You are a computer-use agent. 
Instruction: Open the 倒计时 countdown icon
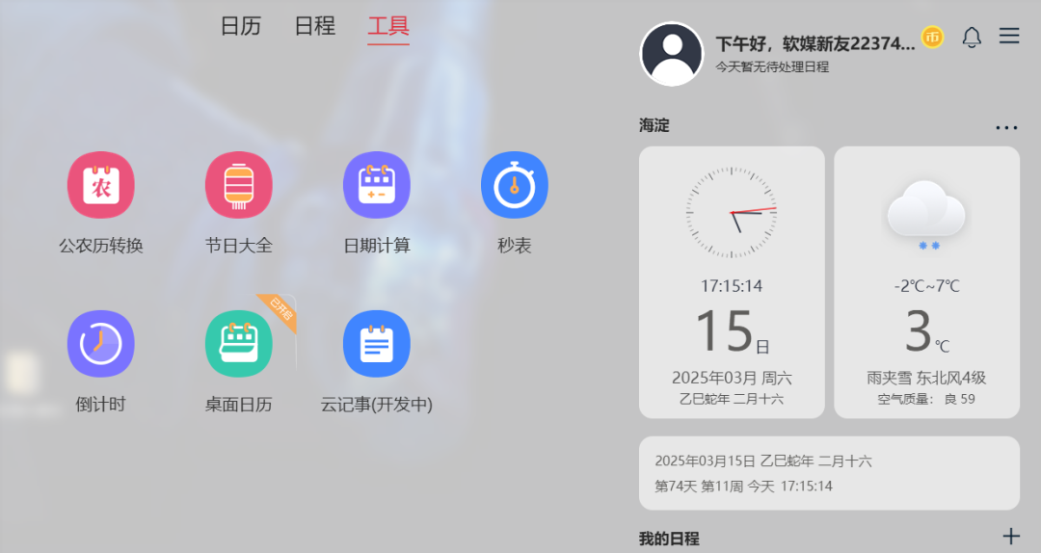coord(101,344)
